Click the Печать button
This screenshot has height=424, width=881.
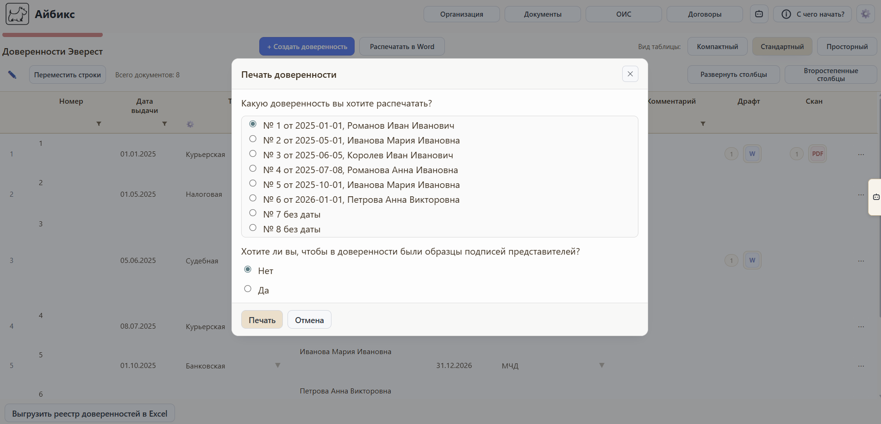(x=262, y=319)
